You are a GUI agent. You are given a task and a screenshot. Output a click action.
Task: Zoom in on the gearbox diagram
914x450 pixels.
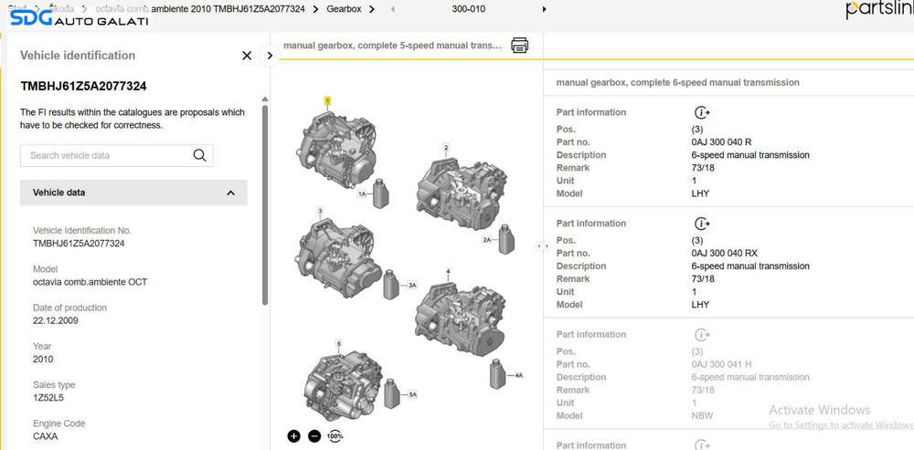pyautogui.click(x=293, y=435)
